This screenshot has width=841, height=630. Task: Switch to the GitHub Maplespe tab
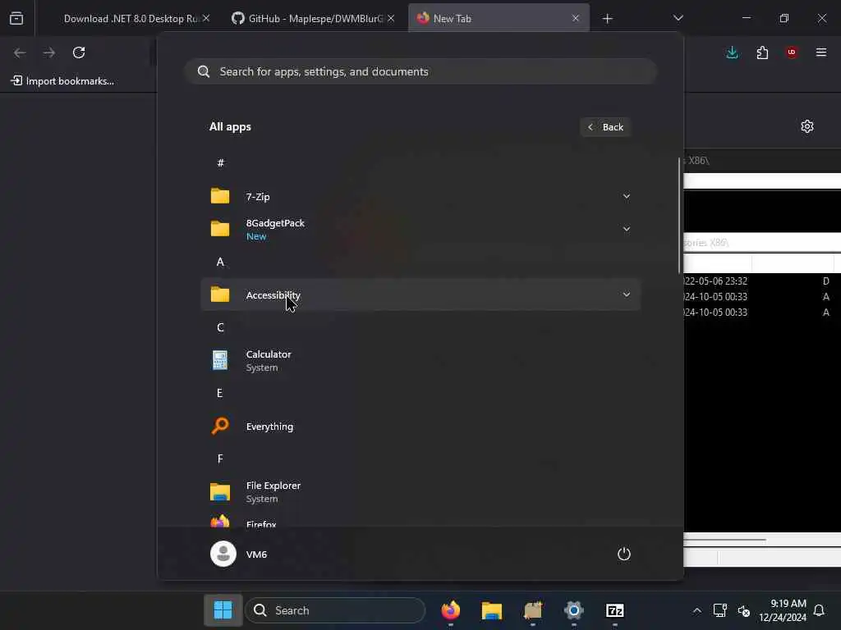[315, 19]
